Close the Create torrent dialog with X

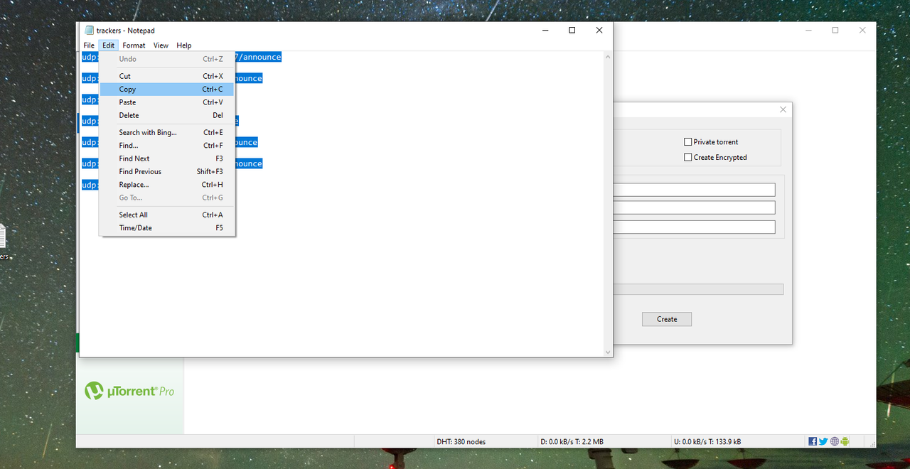tap(783, 109)
